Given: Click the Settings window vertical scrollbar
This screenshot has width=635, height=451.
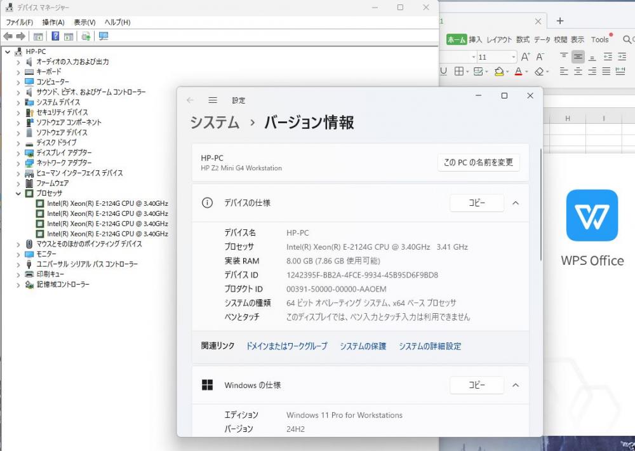Looking at the screenshot, I should pos(540,205).
